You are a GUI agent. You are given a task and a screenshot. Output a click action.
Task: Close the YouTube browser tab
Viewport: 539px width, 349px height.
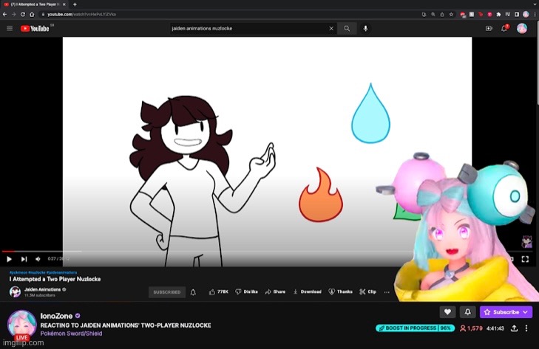tap(64, 4)
